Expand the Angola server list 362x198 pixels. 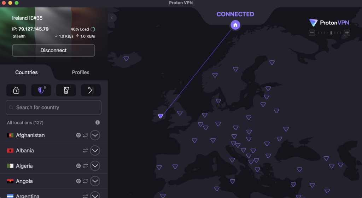pos(95,181)
